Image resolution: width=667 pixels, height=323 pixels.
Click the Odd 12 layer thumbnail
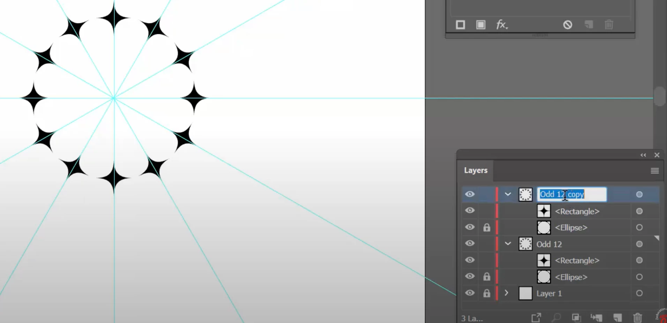coord(525,244)
